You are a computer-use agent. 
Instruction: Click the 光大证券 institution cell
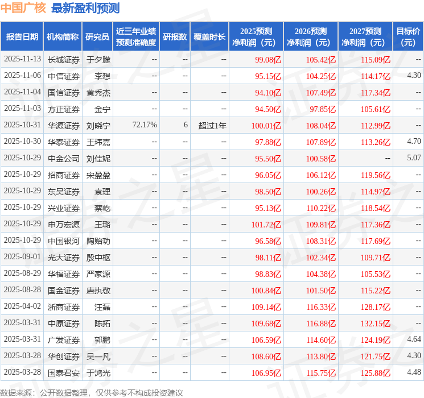[64, 258]
